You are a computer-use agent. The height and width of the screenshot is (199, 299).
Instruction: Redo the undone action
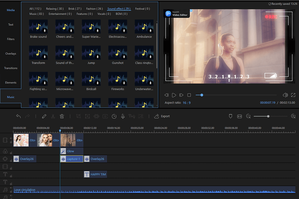pos(27,116)
